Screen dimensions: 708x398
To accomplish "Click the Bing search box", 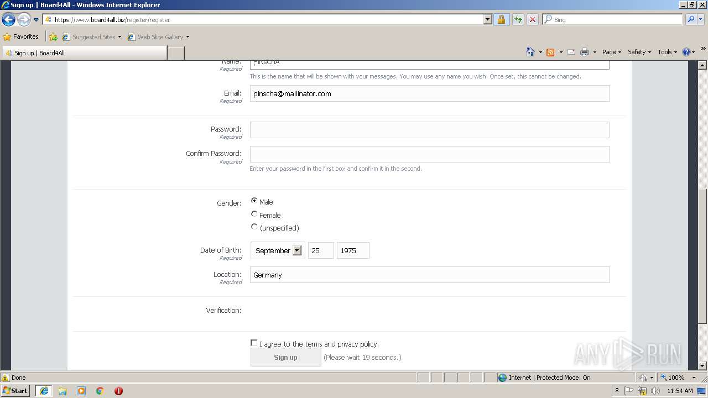I will [612, 19].
